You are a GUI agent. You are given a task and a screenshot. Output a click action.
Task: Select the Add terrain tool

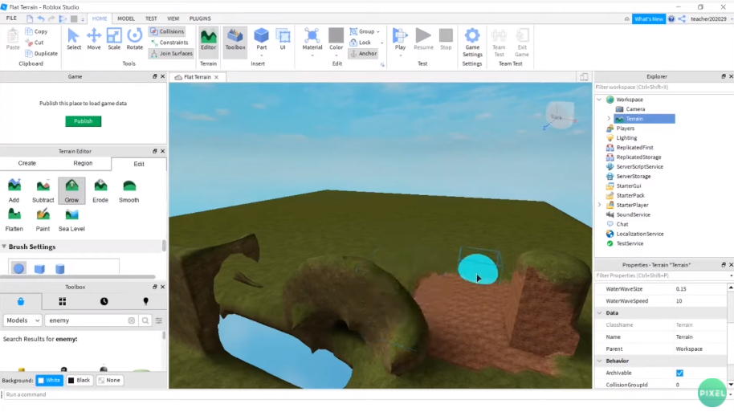pyautogui.click(x=14, y=190)
